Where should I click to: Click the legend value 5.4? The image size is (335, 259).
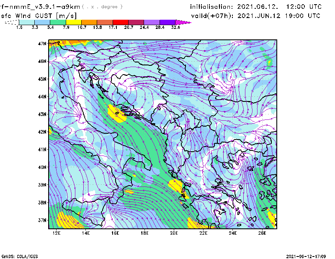click(50, 27)
